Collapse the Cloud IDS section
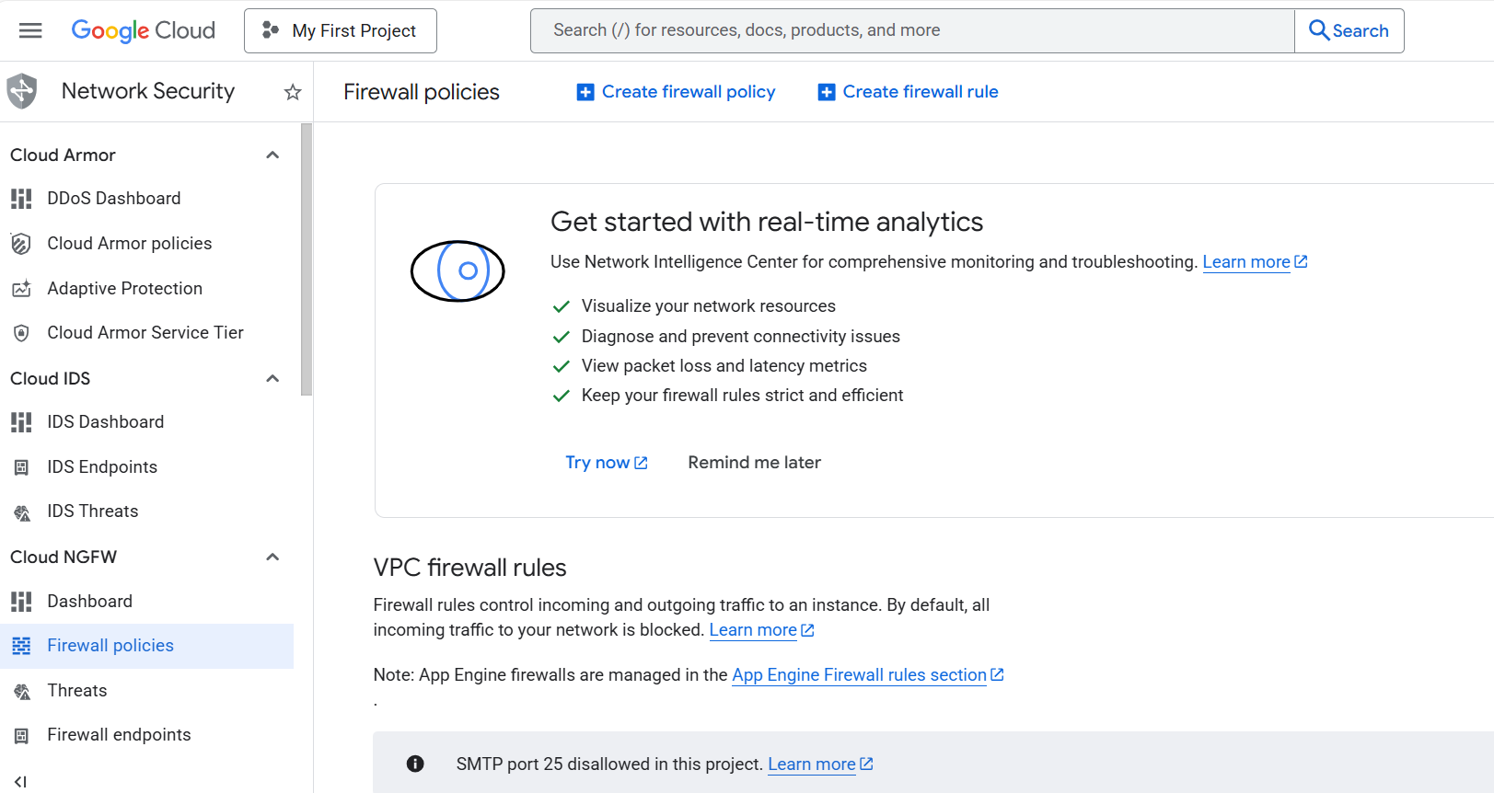Viewport: 1494px width, 793px height. 272,378
